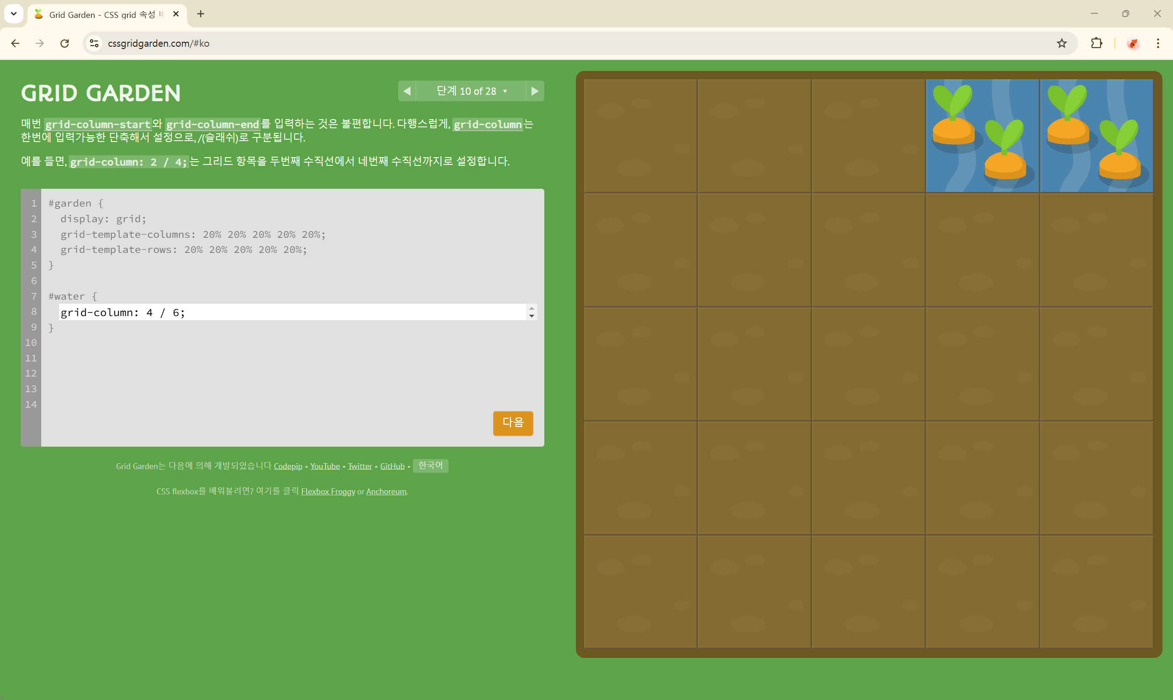
Task: Reload the page
Action: coord(65,44)
